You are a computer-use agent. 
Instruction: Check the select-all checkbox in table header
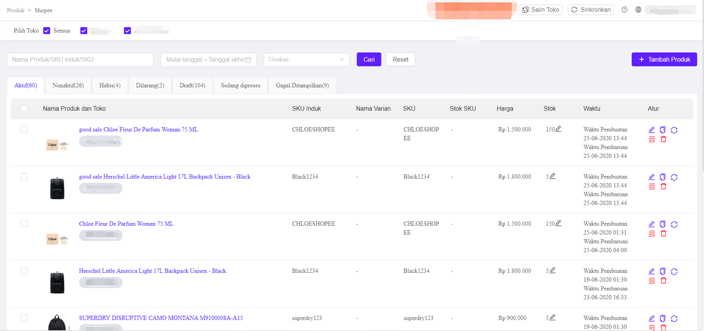tap(24, 108)
